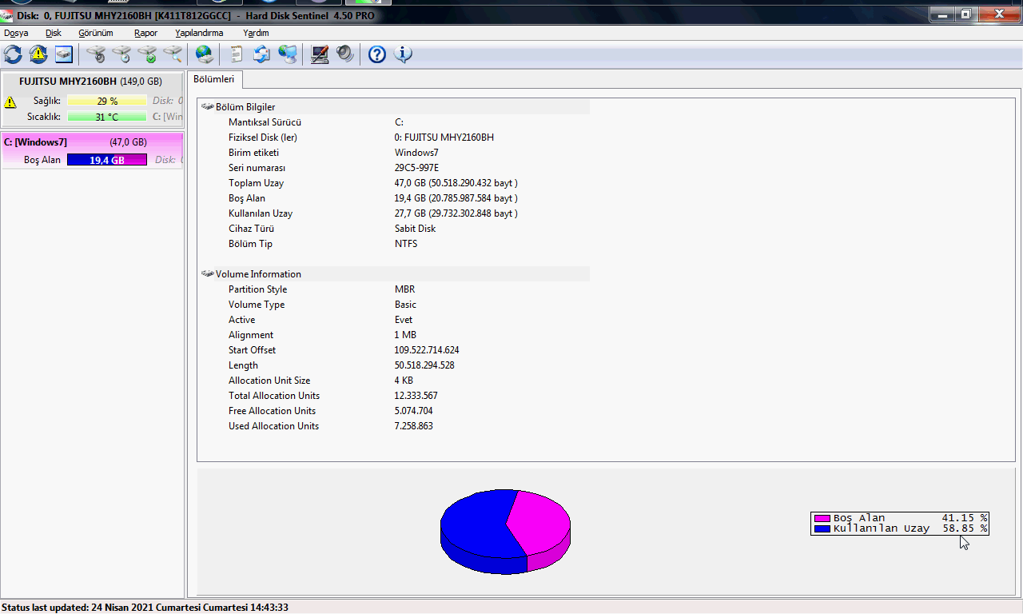
Task: Open the monitor with pen configuration icon
Action: 320,54
